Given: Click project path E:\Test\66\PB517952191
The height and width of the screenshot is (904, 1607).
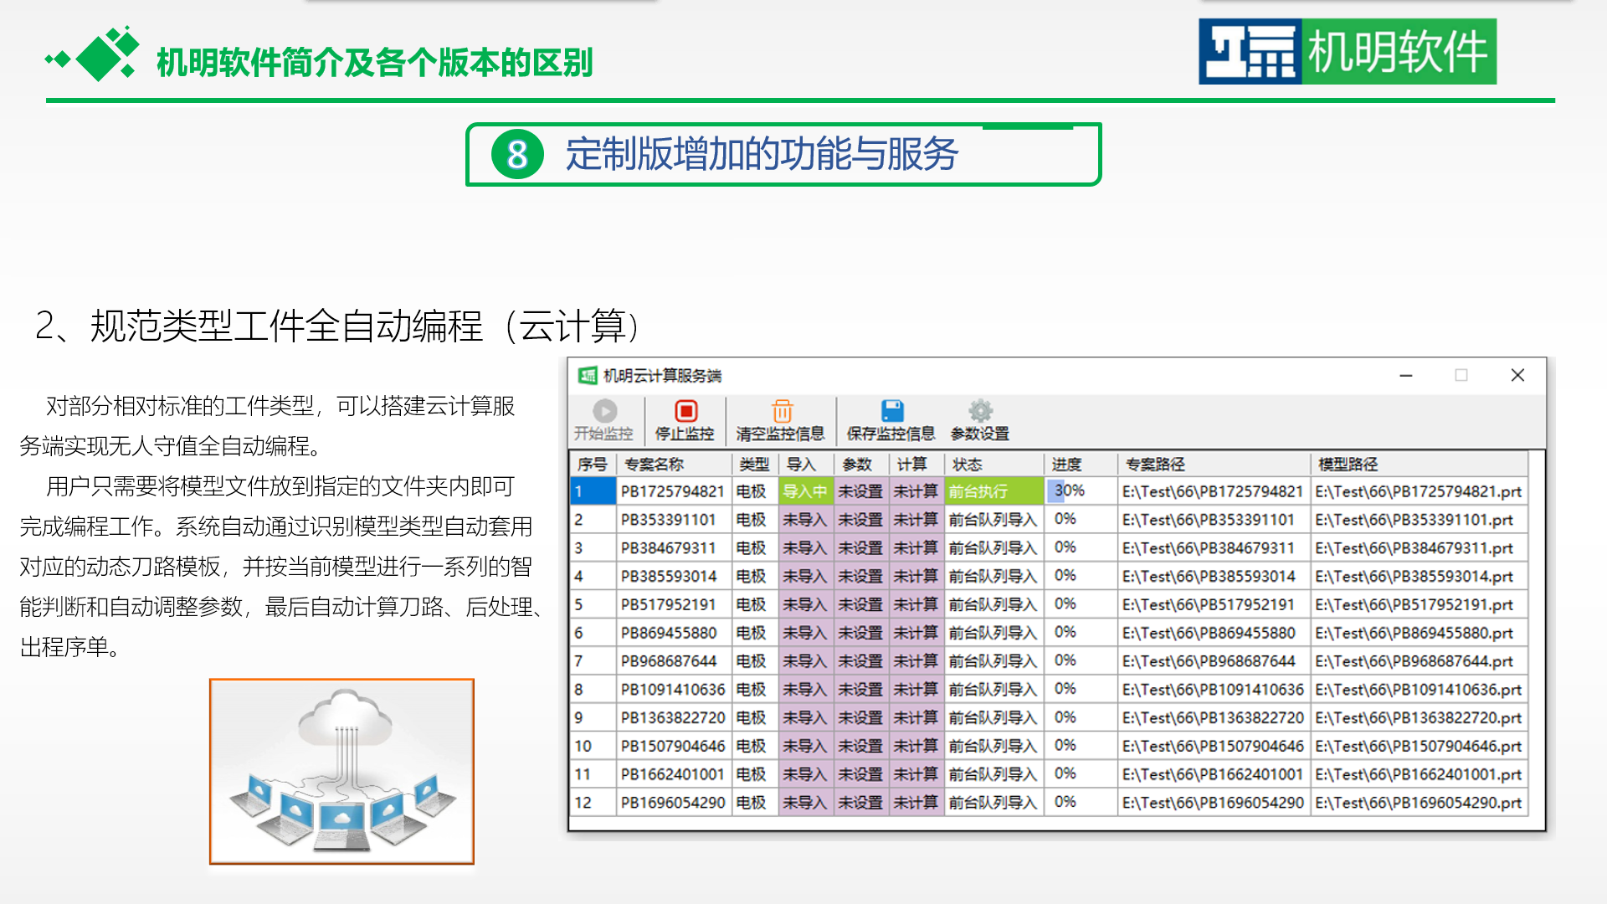Looking at the screenshot, I should pos(1213,604).
